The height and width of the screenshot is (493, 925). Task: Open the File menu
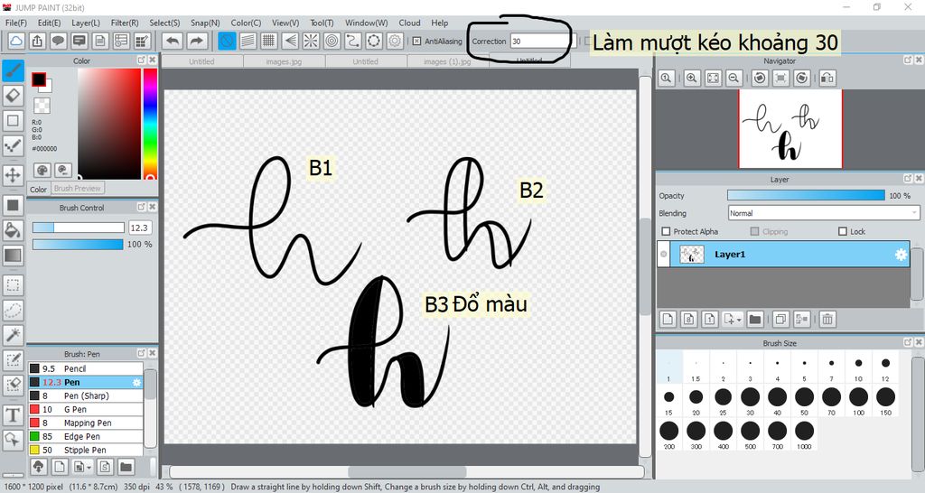[16, 23]
